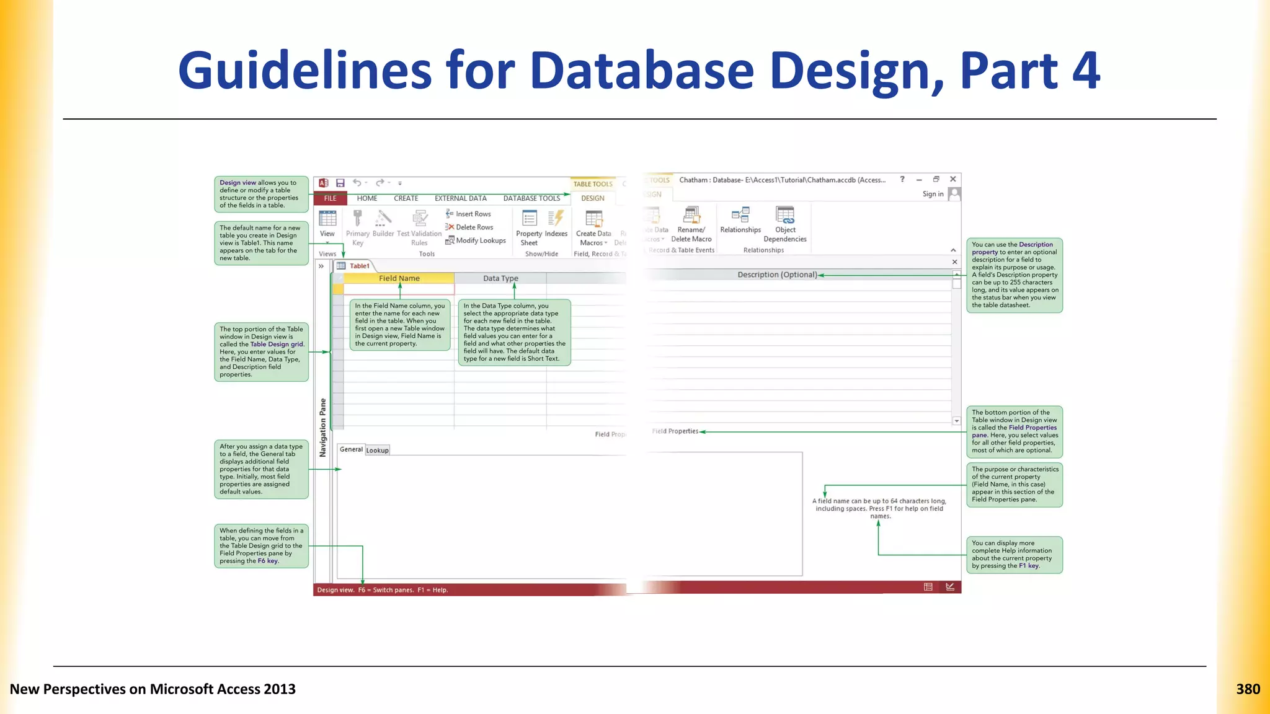
Task: Collapse the ribbon with the caret
Action: (953, 250)
